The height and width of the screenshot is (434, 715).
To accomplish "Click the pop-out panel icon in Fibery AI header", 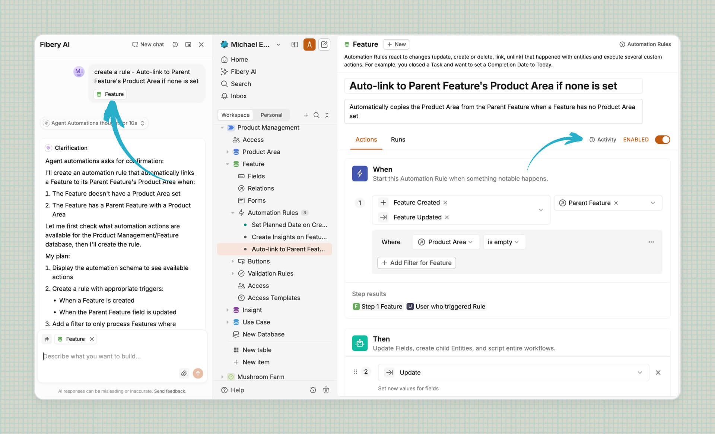I will [x=188, y=44].
